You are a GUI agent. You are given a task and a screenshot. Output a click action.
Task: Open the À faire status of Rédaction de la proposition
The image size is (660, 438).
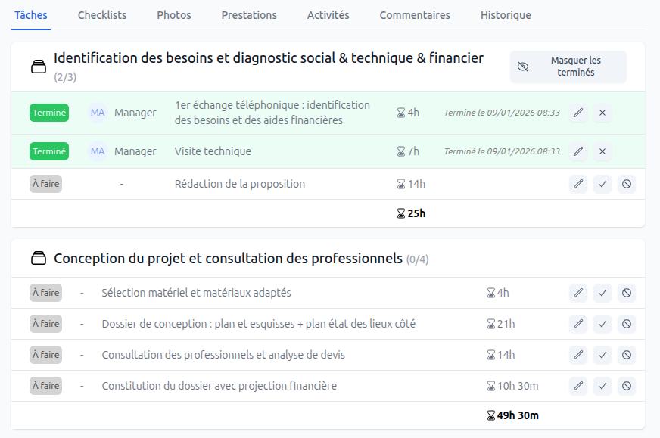[45, 184]
